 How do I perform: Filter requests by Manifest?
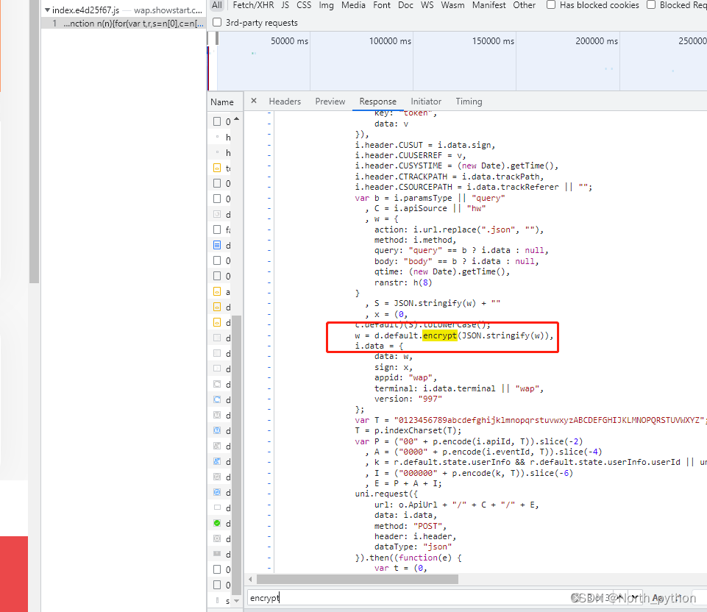tap(489, 5)
